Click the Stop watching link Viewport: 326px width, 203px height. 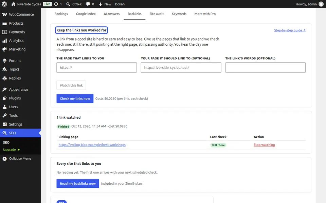coord(264,145)
